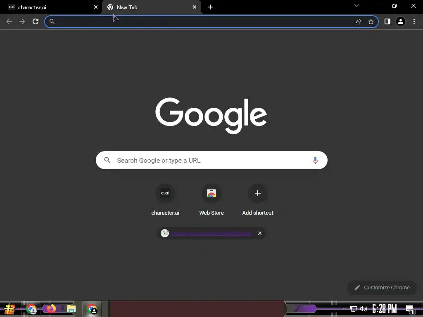
Task: Open a new tab with the plus button
Action: point(210,7)
